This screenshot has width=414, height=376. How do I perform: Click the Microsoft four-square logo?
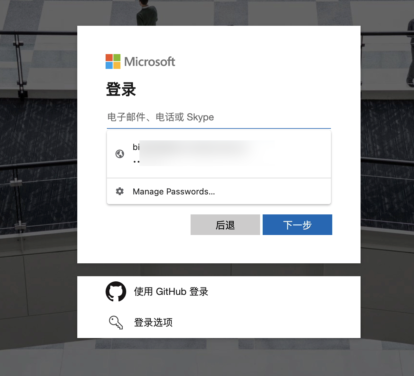(x=113, y=61)
